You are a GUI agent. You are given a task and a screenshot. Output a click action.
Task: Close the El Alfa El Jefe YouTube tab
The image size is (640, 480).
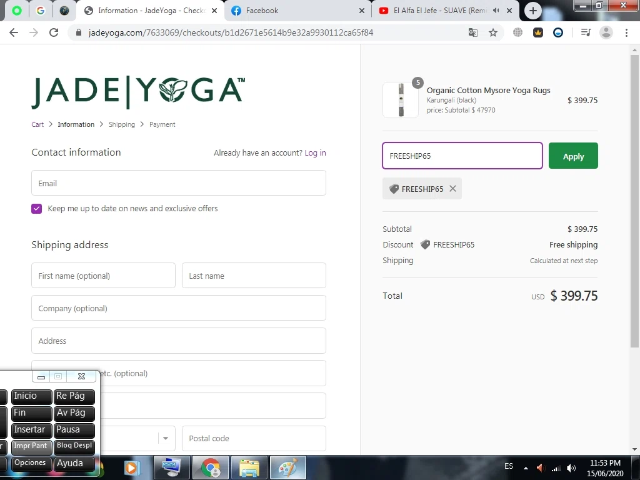(509, 11)
